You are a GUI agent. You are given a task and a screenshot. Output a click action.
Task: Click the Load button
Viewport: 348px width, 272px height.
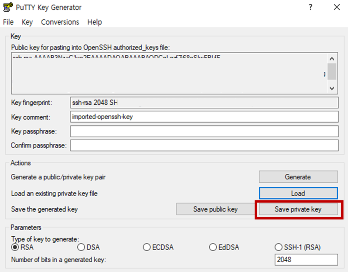pos(298,193)
